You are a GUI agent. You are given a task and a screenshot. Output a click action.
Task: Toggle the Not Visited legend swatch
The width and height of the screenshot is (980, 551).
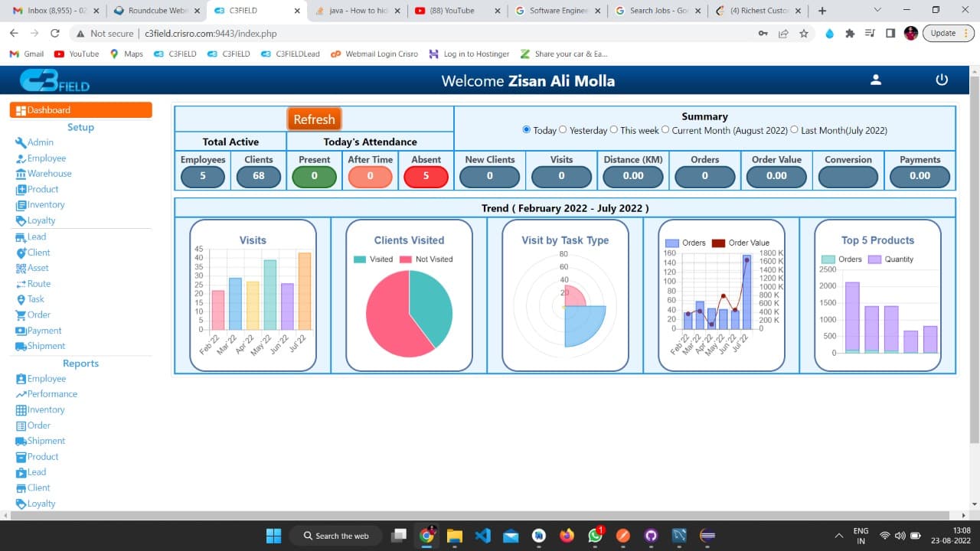click(406, 259)
